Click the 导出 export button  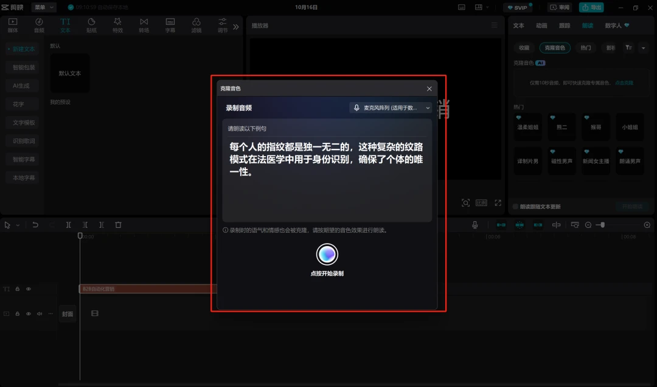point(591,7)
